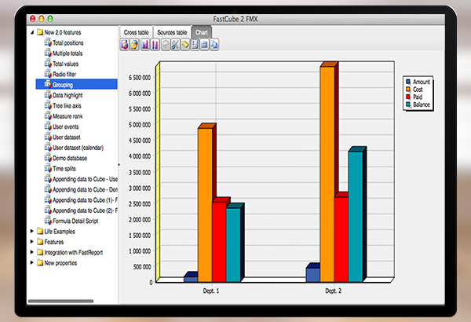
Task: Click the cube icon beside Formula Detail Script
Action: click(48, 221)
